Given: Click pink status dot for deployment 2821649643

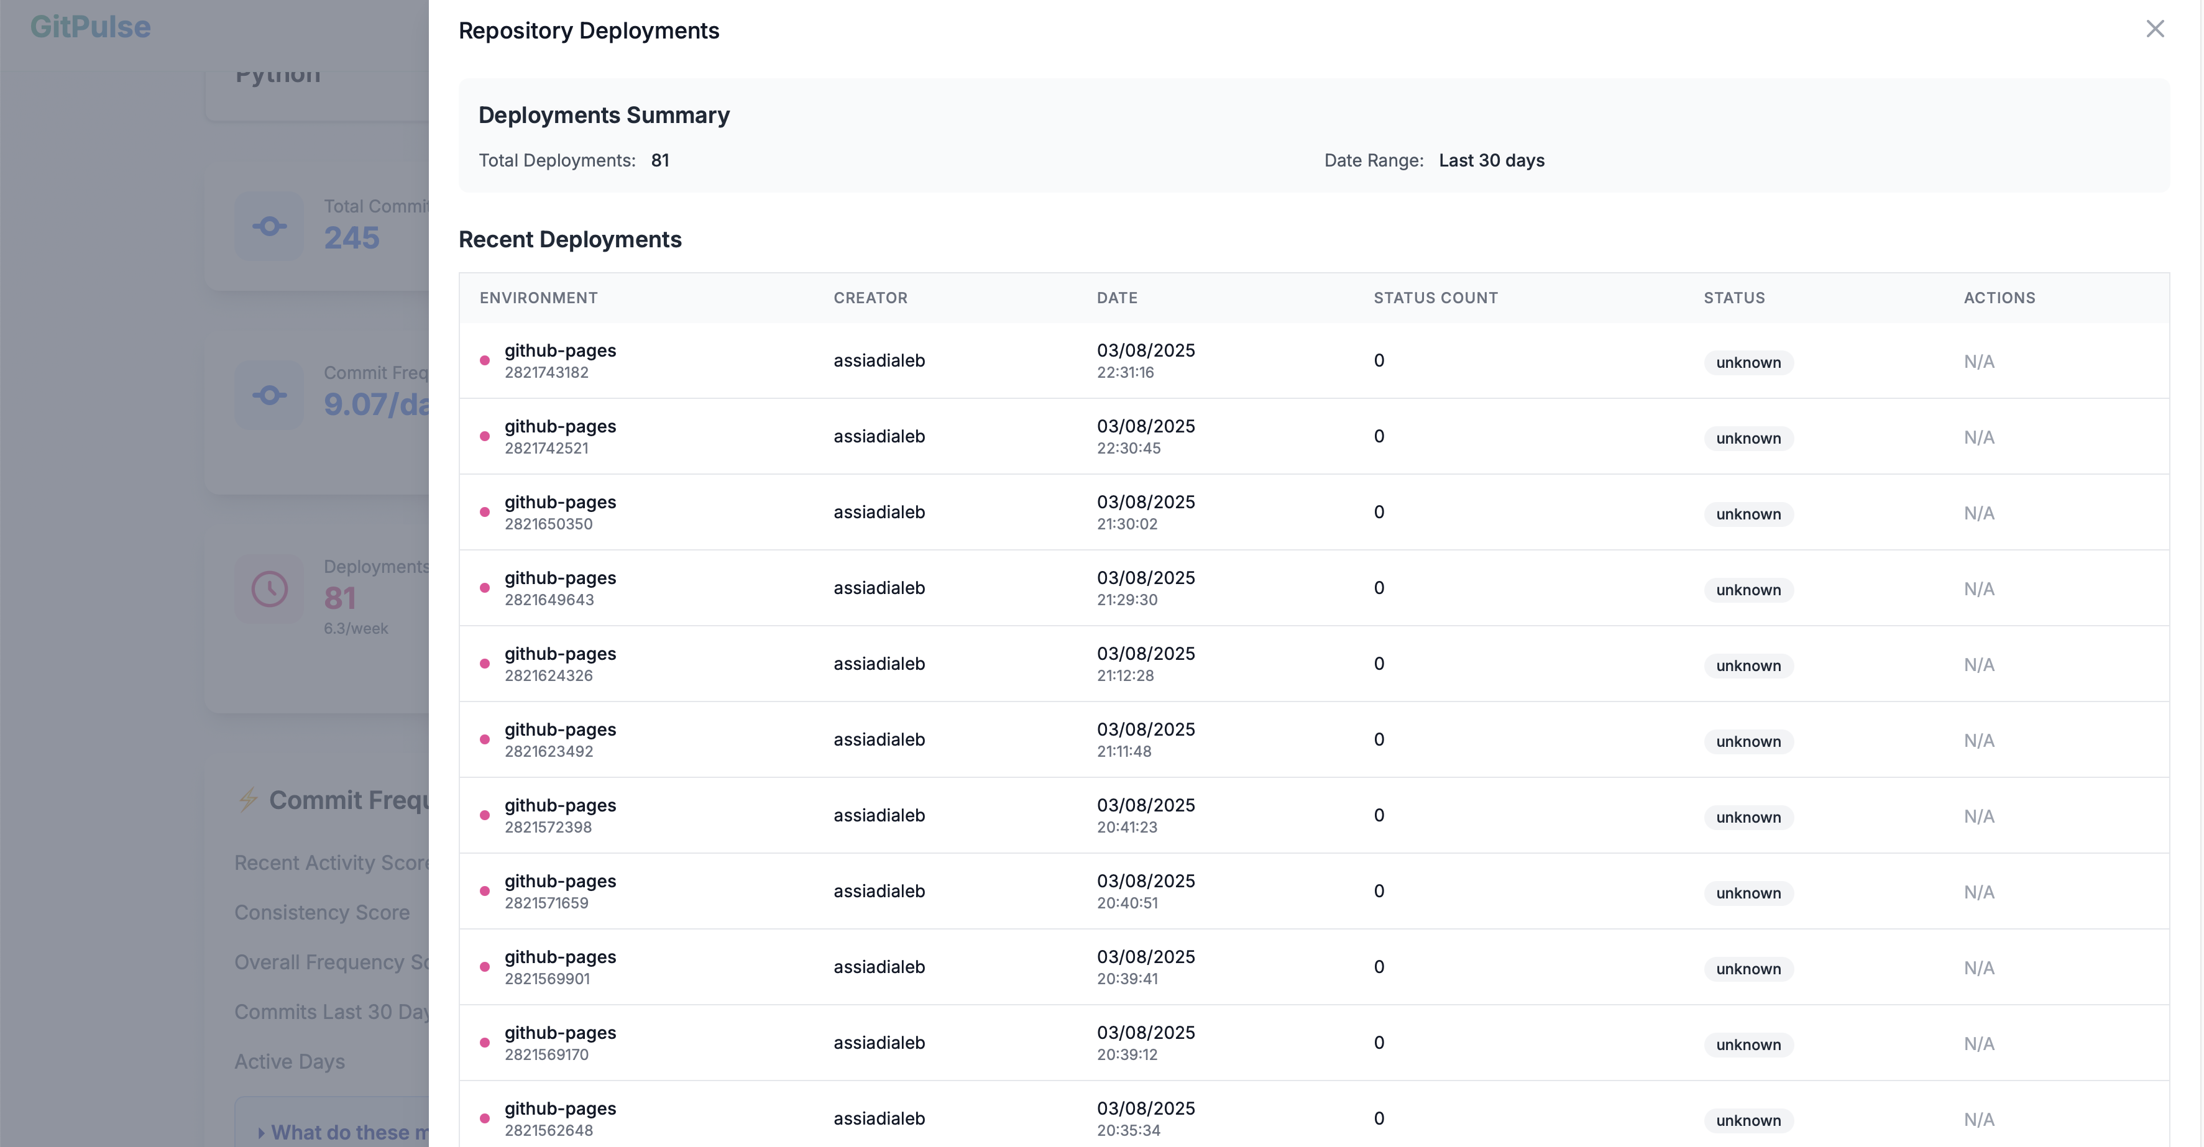Looking at the screenshot, I should (485, 588).
